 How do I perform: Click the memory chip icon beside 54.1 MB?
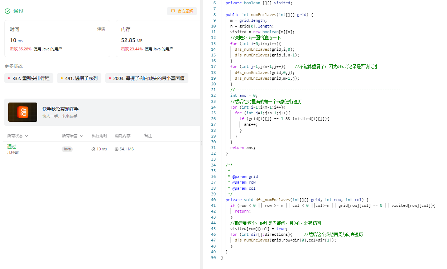[x=117, y=149]
